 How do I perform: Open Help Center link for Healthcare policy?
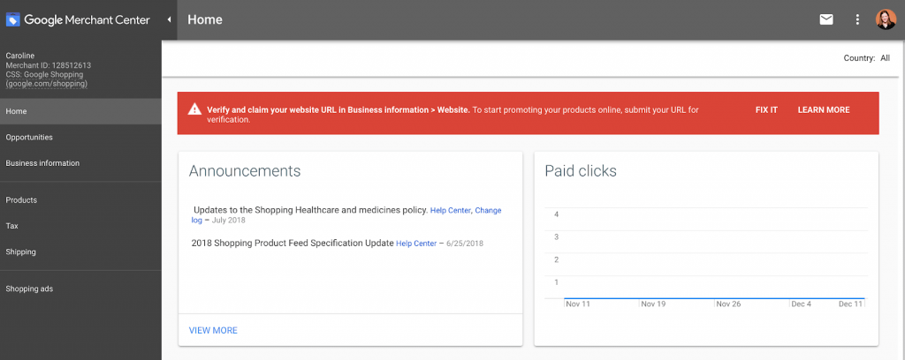click(450, 211)
